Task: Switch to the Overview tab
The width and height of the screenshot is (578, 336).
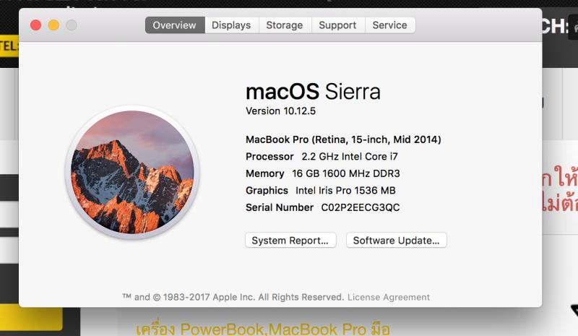Action: tap(175, 25)
